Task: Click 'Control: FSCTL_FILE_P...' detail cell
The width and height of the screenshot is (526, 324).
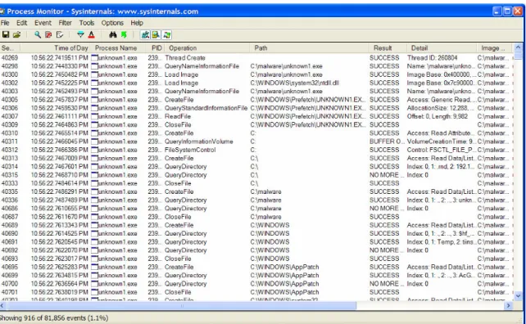Action: pos(440,150)
